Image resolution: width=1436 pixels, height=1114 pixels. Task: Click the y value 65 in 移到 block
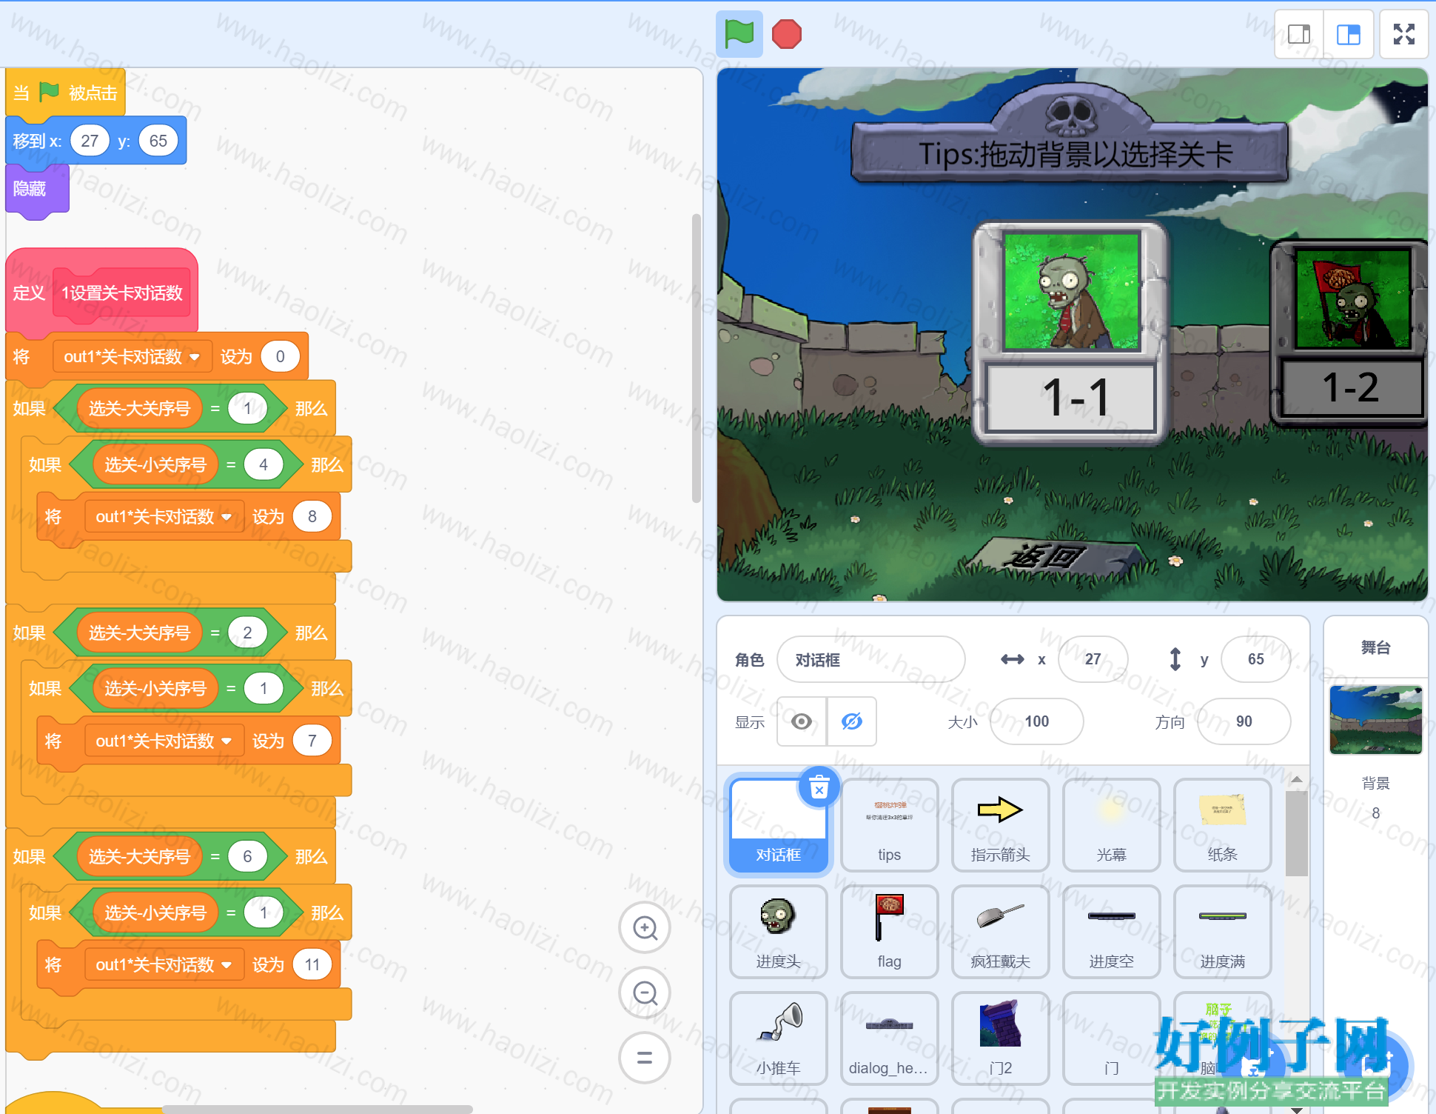(158, 141)
